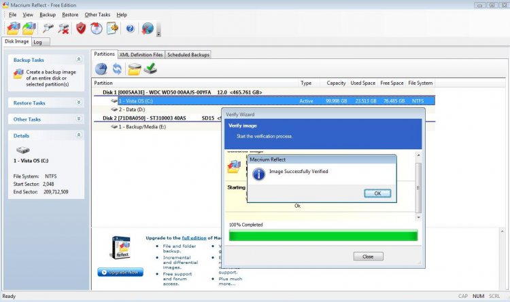Viewport: 510px width, 302px height.
Task: Open the Other Tasks menu
Action: [x=97, y=15]
